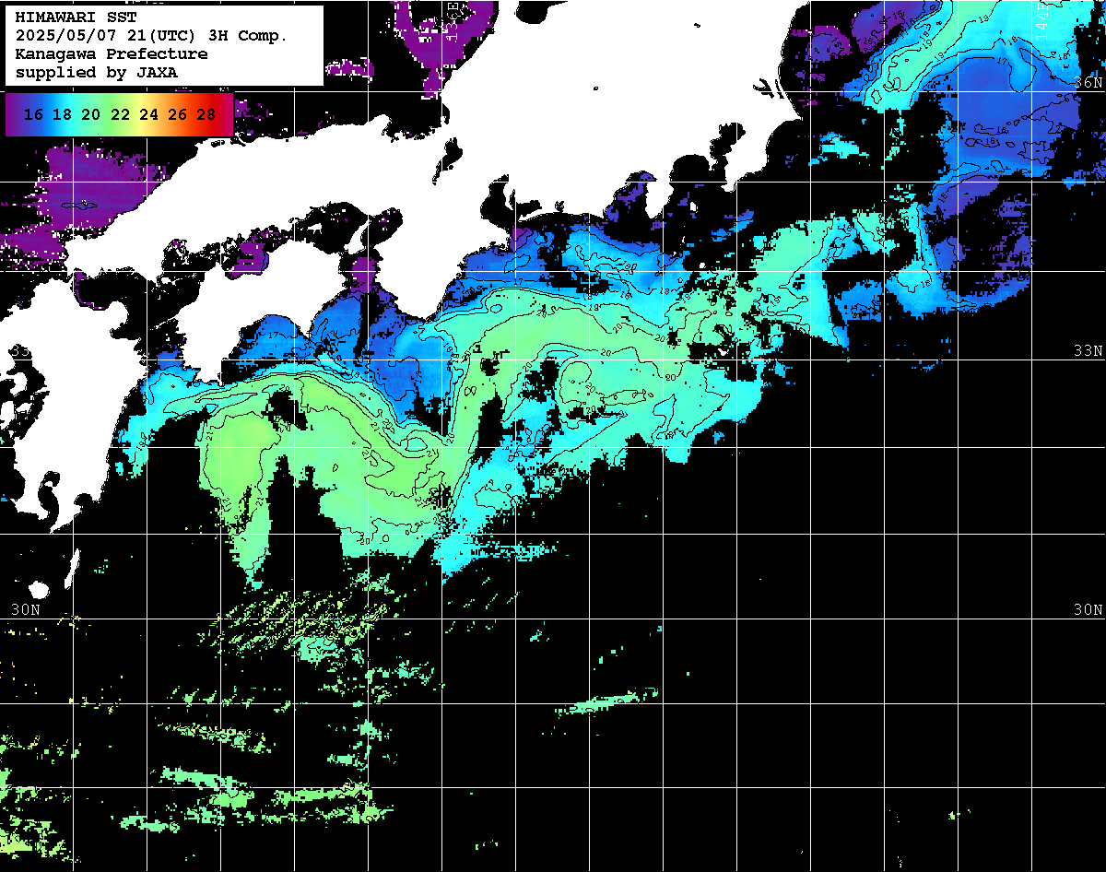
Task: Click the 30N label at the left edge
Action: click(x=26, y=610)
